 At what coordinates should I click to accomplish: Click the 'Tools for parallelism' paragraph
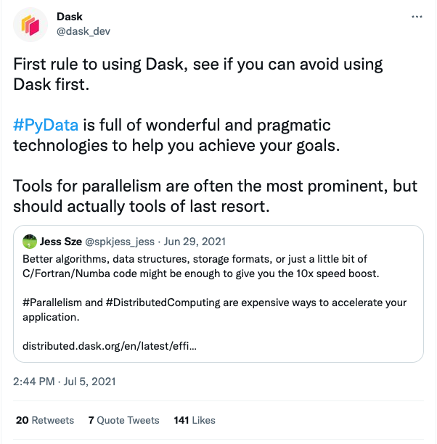coord(215,196)
